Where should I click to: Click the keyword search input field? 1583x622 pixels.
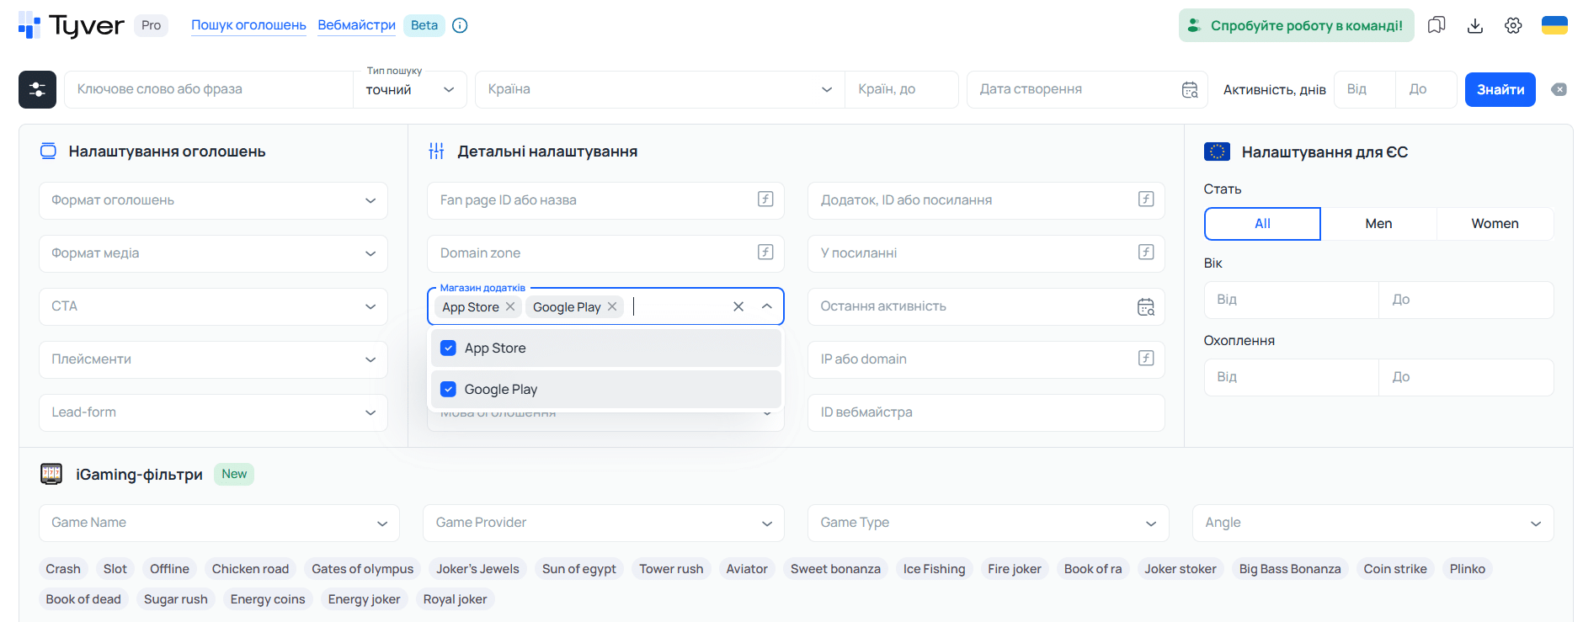(x=209, y=90)
